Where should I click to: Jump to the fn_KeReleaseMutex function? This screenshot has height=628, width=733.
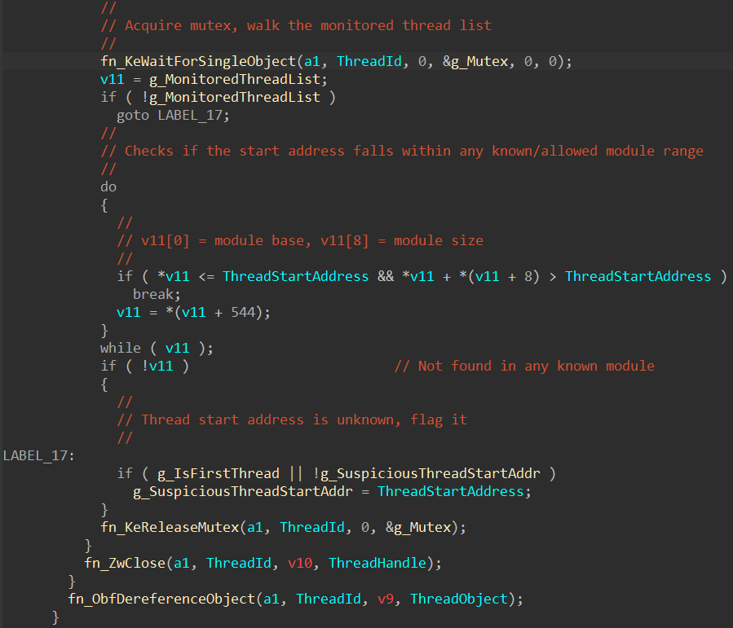pos(170,527)
